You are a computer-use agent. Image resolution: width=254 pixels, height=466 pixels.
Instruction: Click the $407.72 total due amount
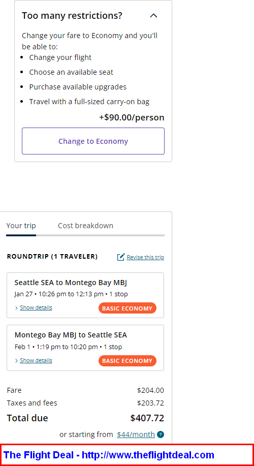click(x=147, y=418)
